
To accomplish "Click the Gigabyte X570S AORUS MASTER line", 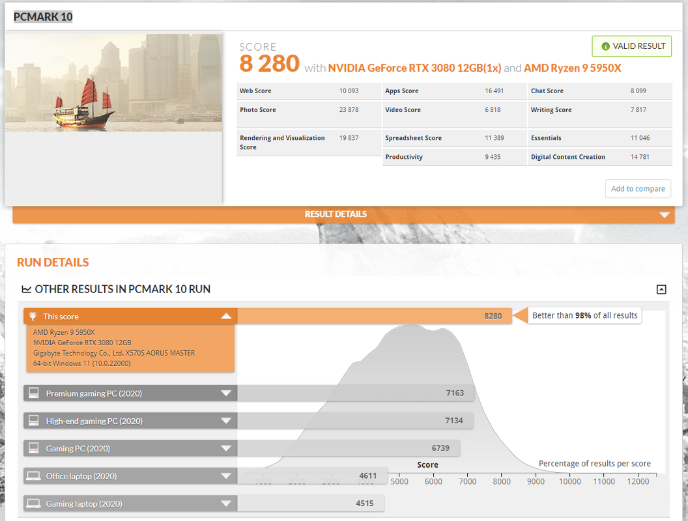I will pyautogui.click(x=114, y=353).
